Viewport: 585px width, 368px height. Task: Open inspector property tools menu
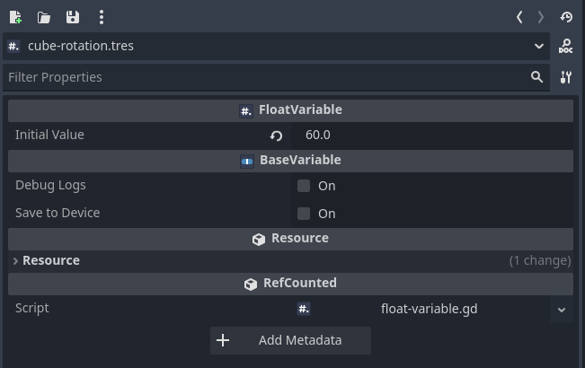(566, 77)
